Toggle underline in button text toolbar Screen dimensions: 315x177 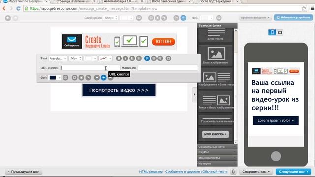click(132, 59)
